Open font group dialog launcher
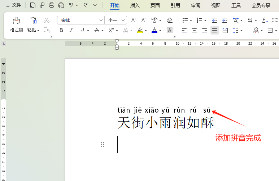This screenshot has width=279, height=181. (x=174, y=36)
